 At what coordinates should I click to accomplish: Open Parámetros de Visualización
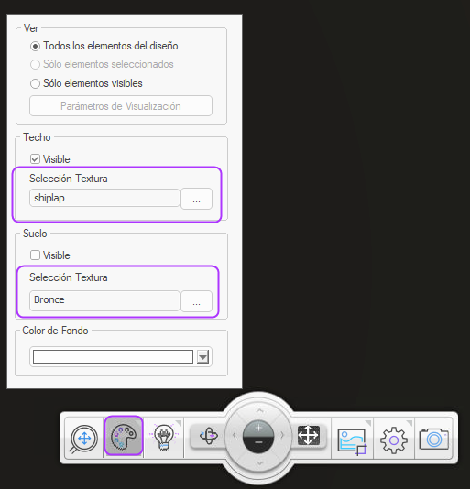121,106
